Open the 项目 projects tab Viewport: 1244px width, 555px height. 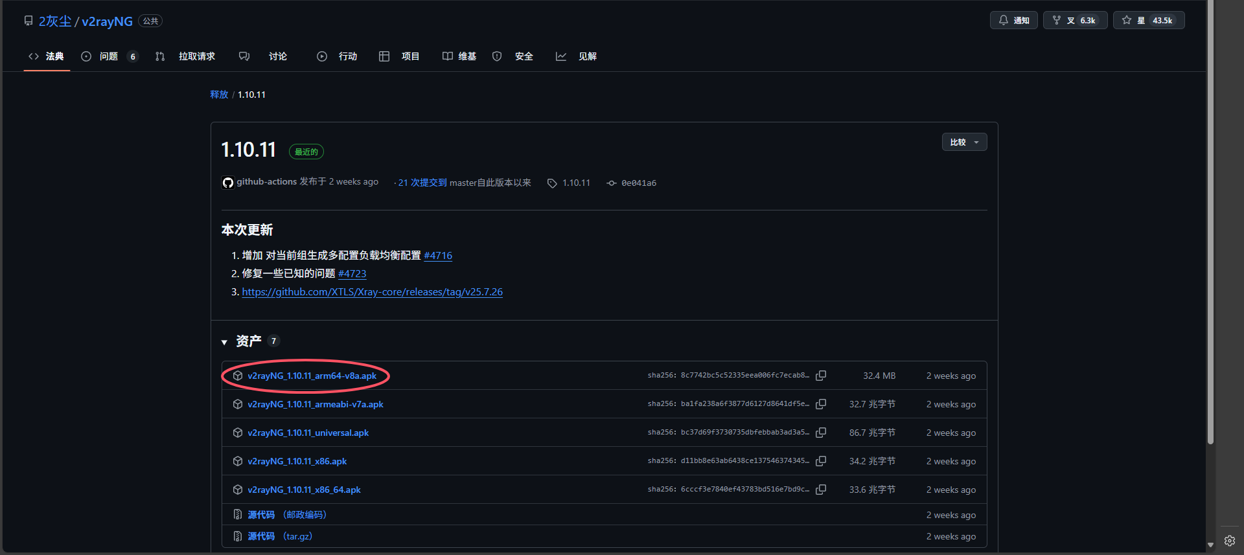click(x=399, y=56)
